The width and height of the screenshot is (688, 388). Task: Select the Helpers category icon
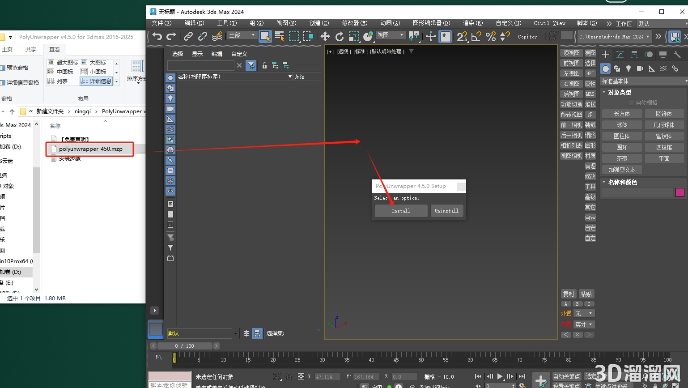tap(652, 68)
